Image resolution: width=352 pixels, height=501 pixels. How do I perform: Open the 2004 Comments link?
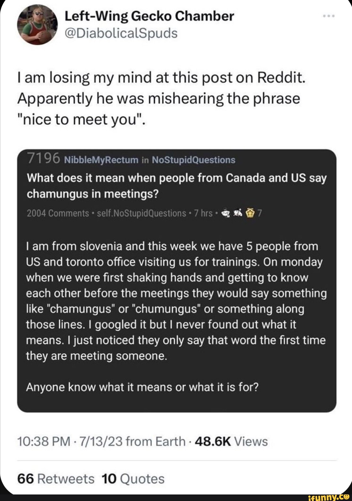58,213
